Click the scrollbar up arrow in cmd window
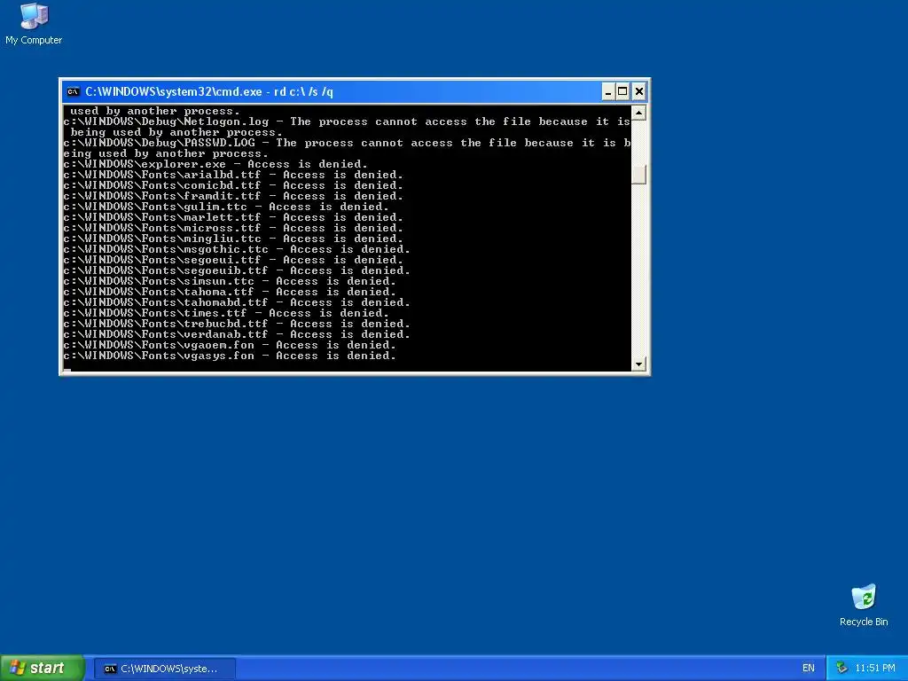908x681 pixels. (x=638, y=113)
